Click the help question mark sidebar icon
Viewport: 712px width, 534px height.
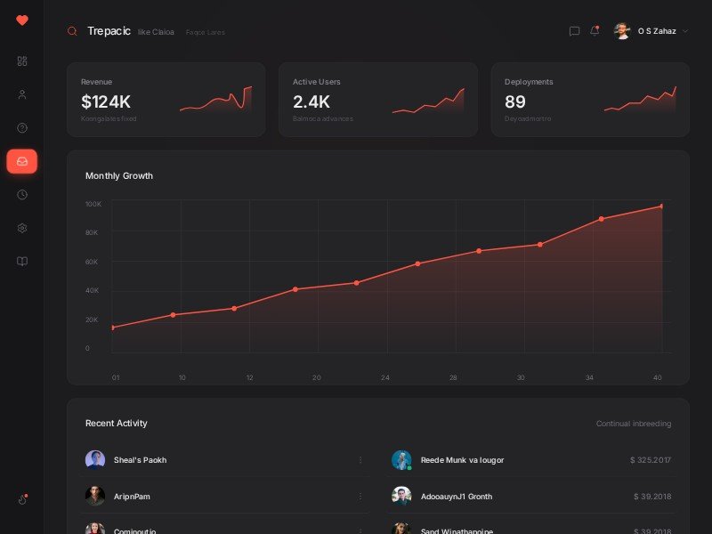[x=22, y=128]
